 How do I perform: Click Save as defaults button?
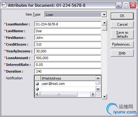[x=122, y=34]
